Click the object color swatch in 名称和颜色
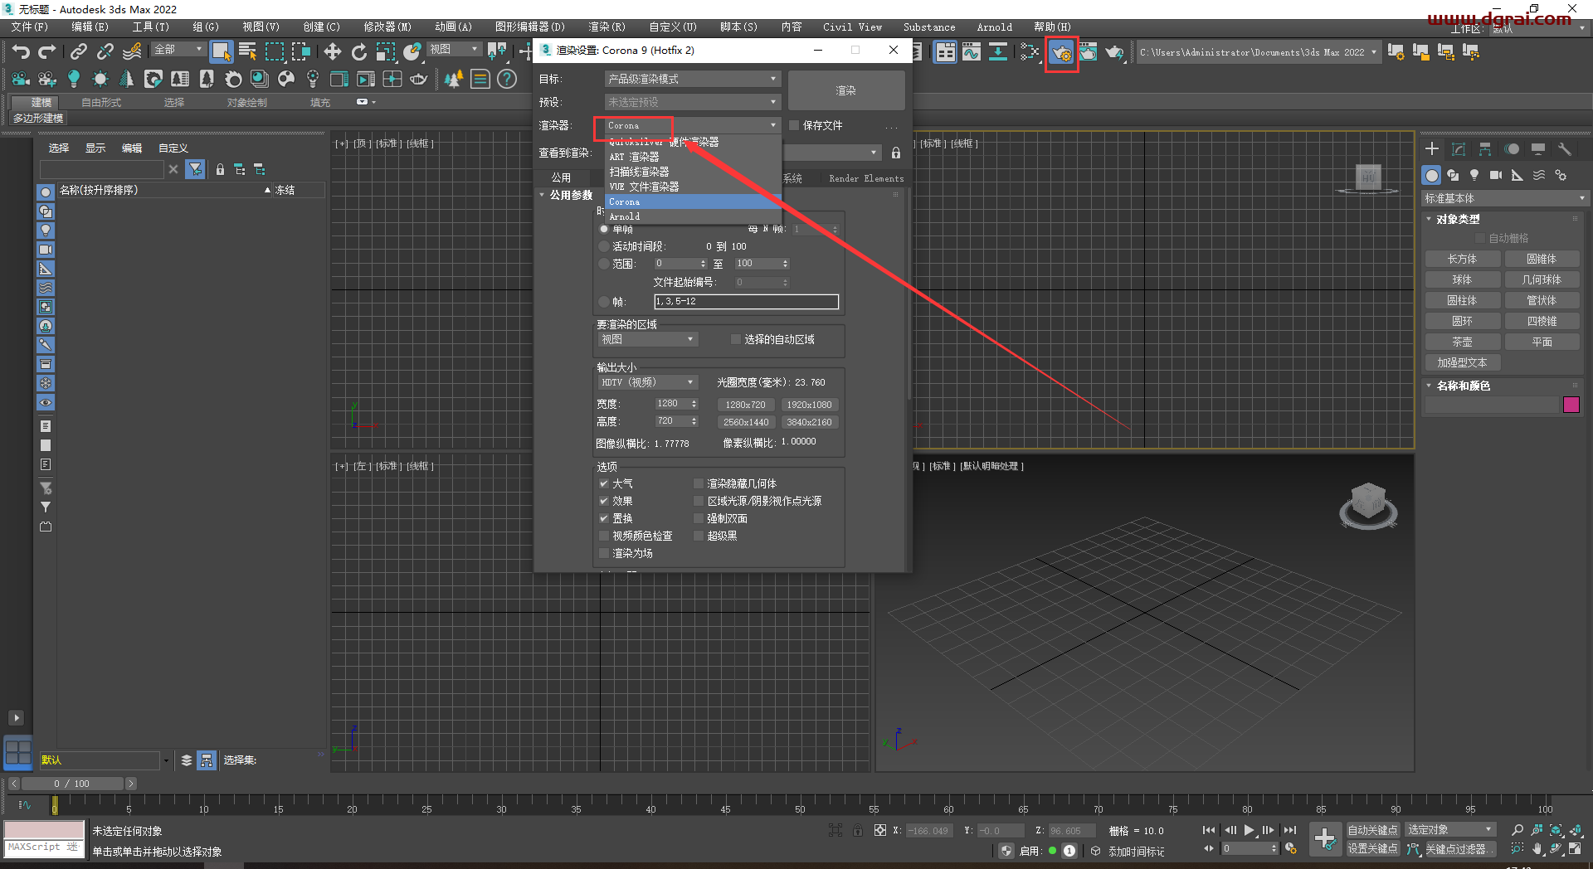 (1572, 405)
